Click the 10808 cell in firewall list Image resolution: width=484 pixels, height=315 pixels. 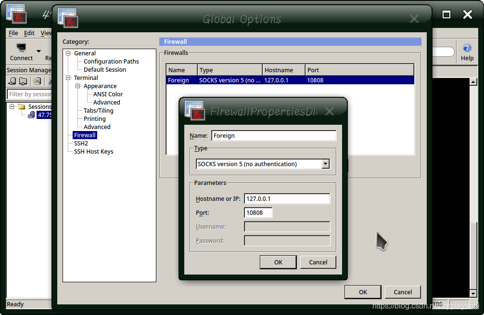(315, 80)
